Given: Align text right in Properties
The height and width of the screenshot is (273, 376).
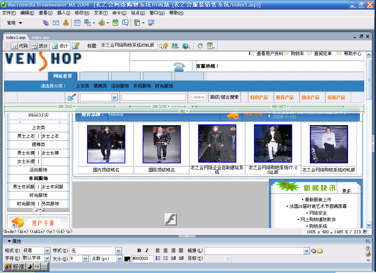Looking at the screenshot, I should [173, 251].
